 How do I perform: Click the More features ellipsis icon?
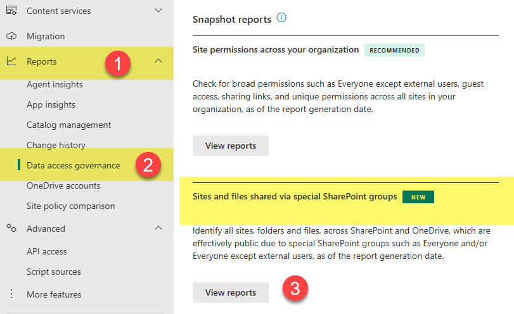tap(11, 294)
